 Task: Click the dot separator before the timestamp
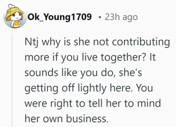coord(100,17)
